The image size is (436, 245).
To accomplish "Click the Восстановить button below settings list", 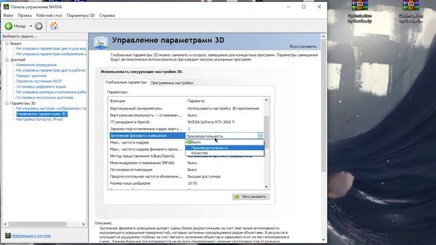I will tap(251, 197).
